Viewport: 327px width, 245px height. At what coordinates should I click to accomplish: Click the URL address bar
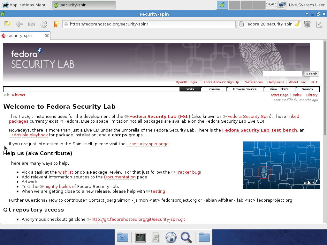pos(150,24)
